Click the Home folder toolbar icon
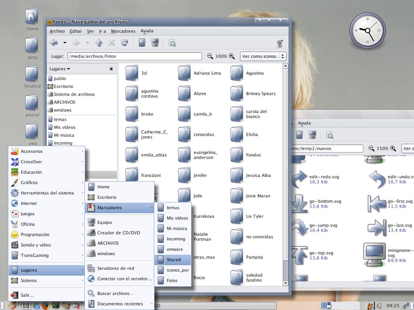The image size is (414, 310). [142, 42]
